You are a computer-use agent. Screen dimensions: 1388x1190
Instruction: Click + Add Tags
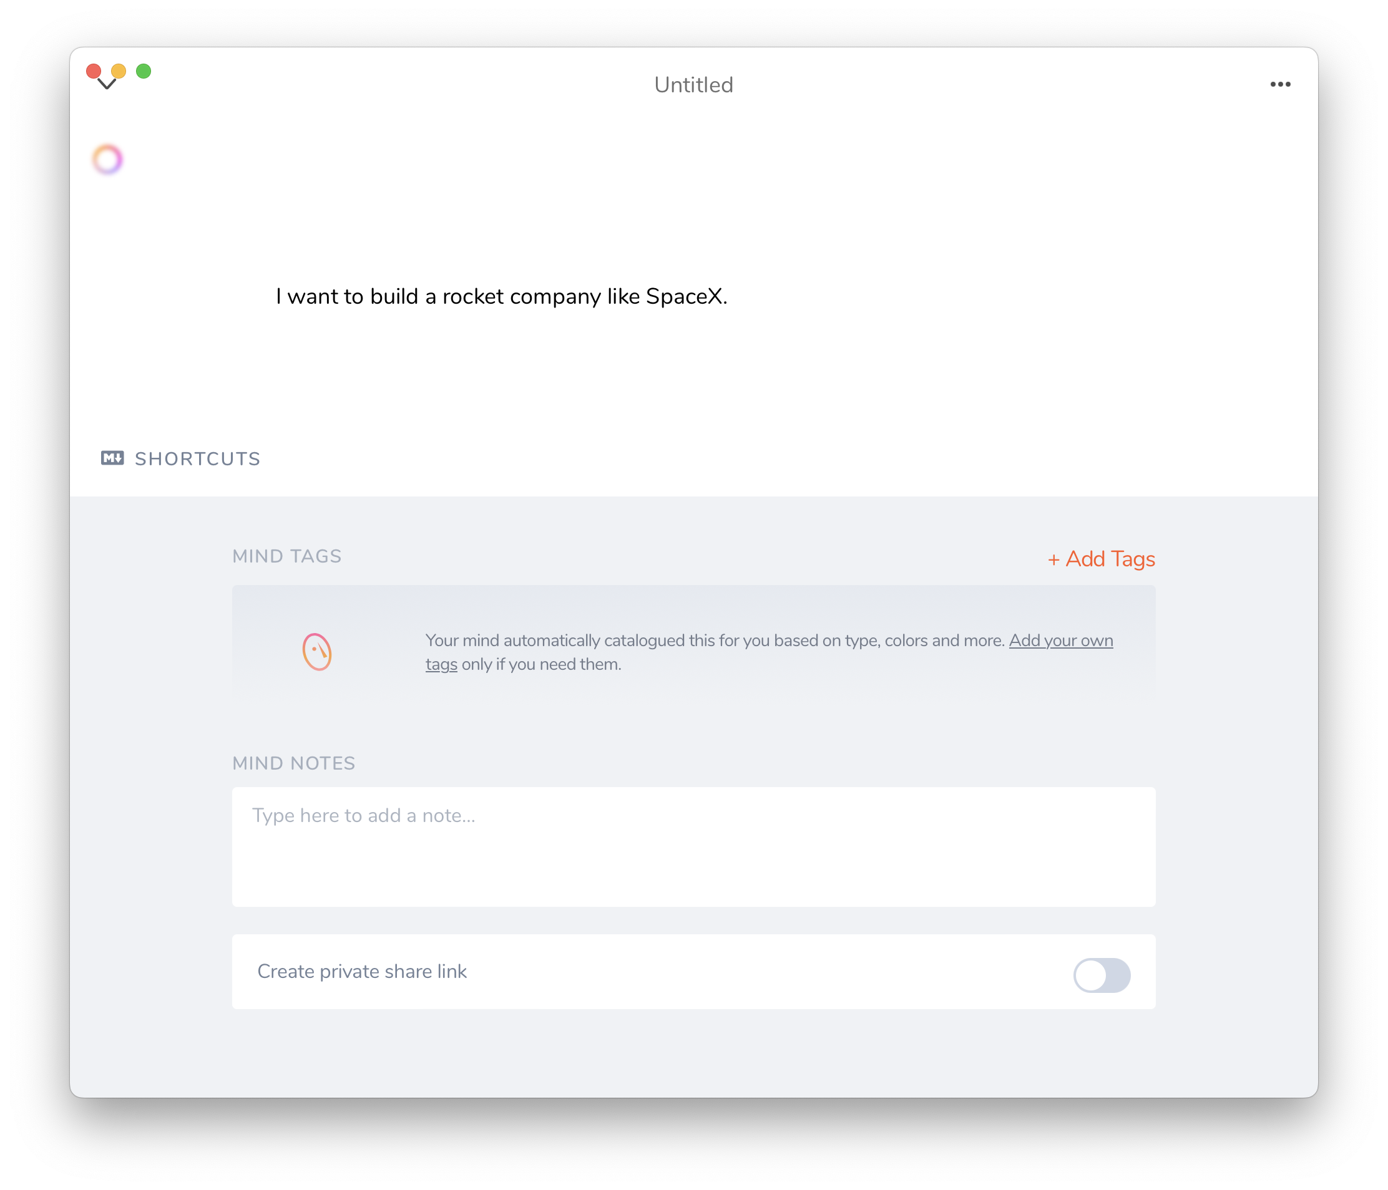1101,559
